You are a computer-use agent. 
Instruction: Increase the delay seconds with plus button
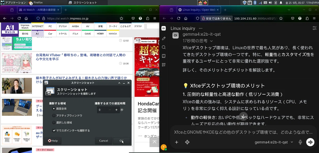pos(116,110)
